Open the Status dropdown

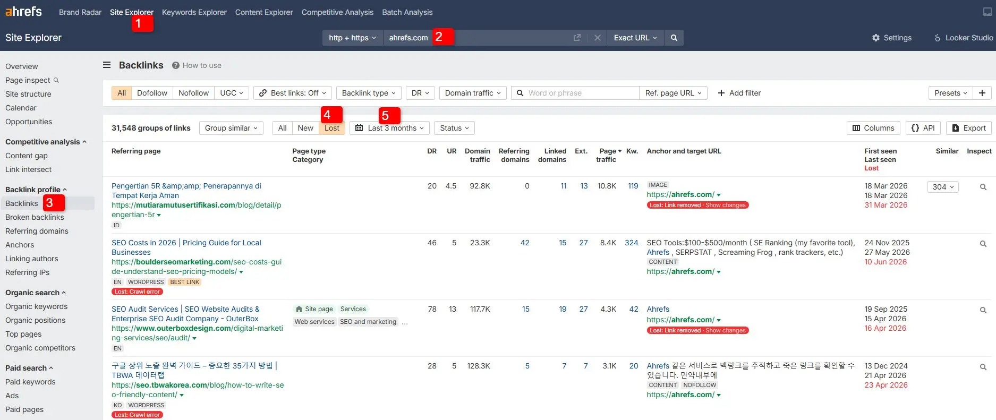pos(454,128)
